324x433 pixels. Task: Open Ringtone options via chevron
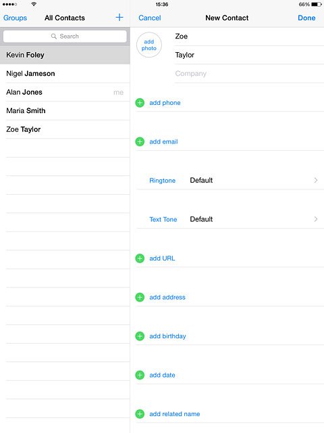tap(316, 181)
